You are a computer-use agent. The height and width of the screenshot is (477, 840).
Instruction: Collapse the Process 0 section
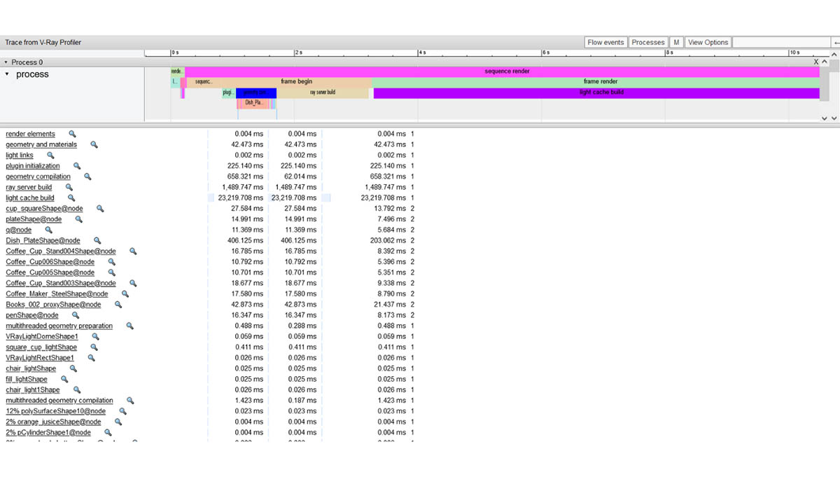[7, 62]
